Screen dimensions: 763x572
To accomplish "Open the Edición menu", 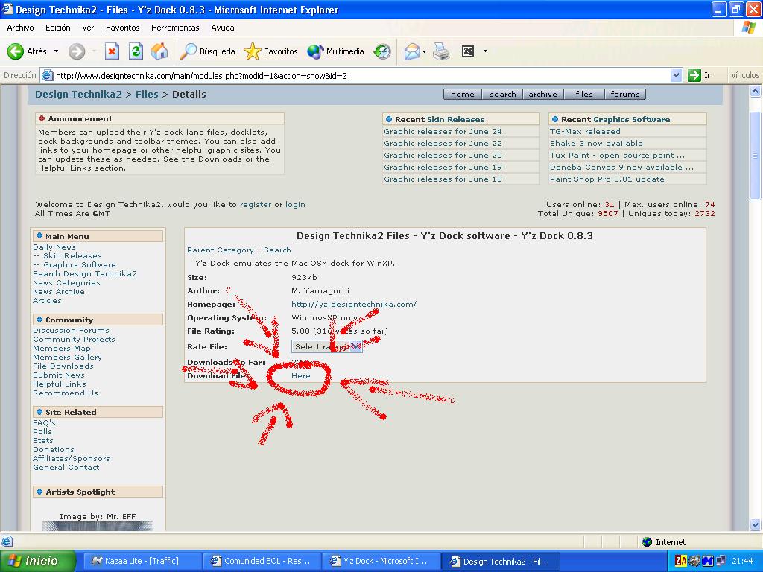I will (58, 28).
